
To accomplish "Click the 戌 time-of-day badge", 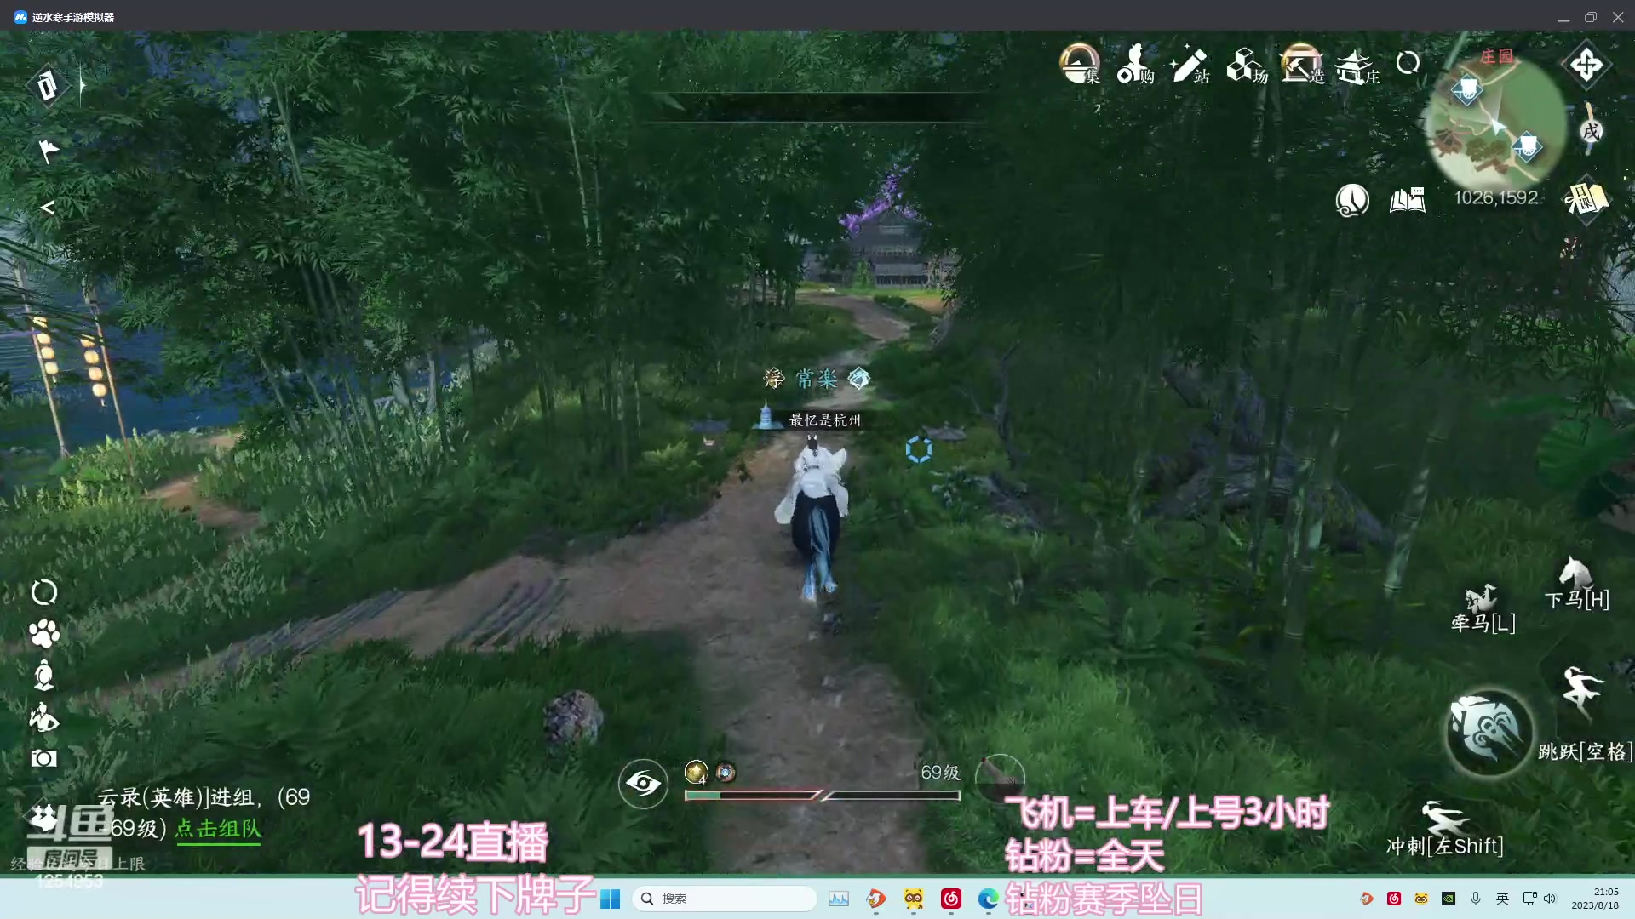I will click(x=1591, y=131).
